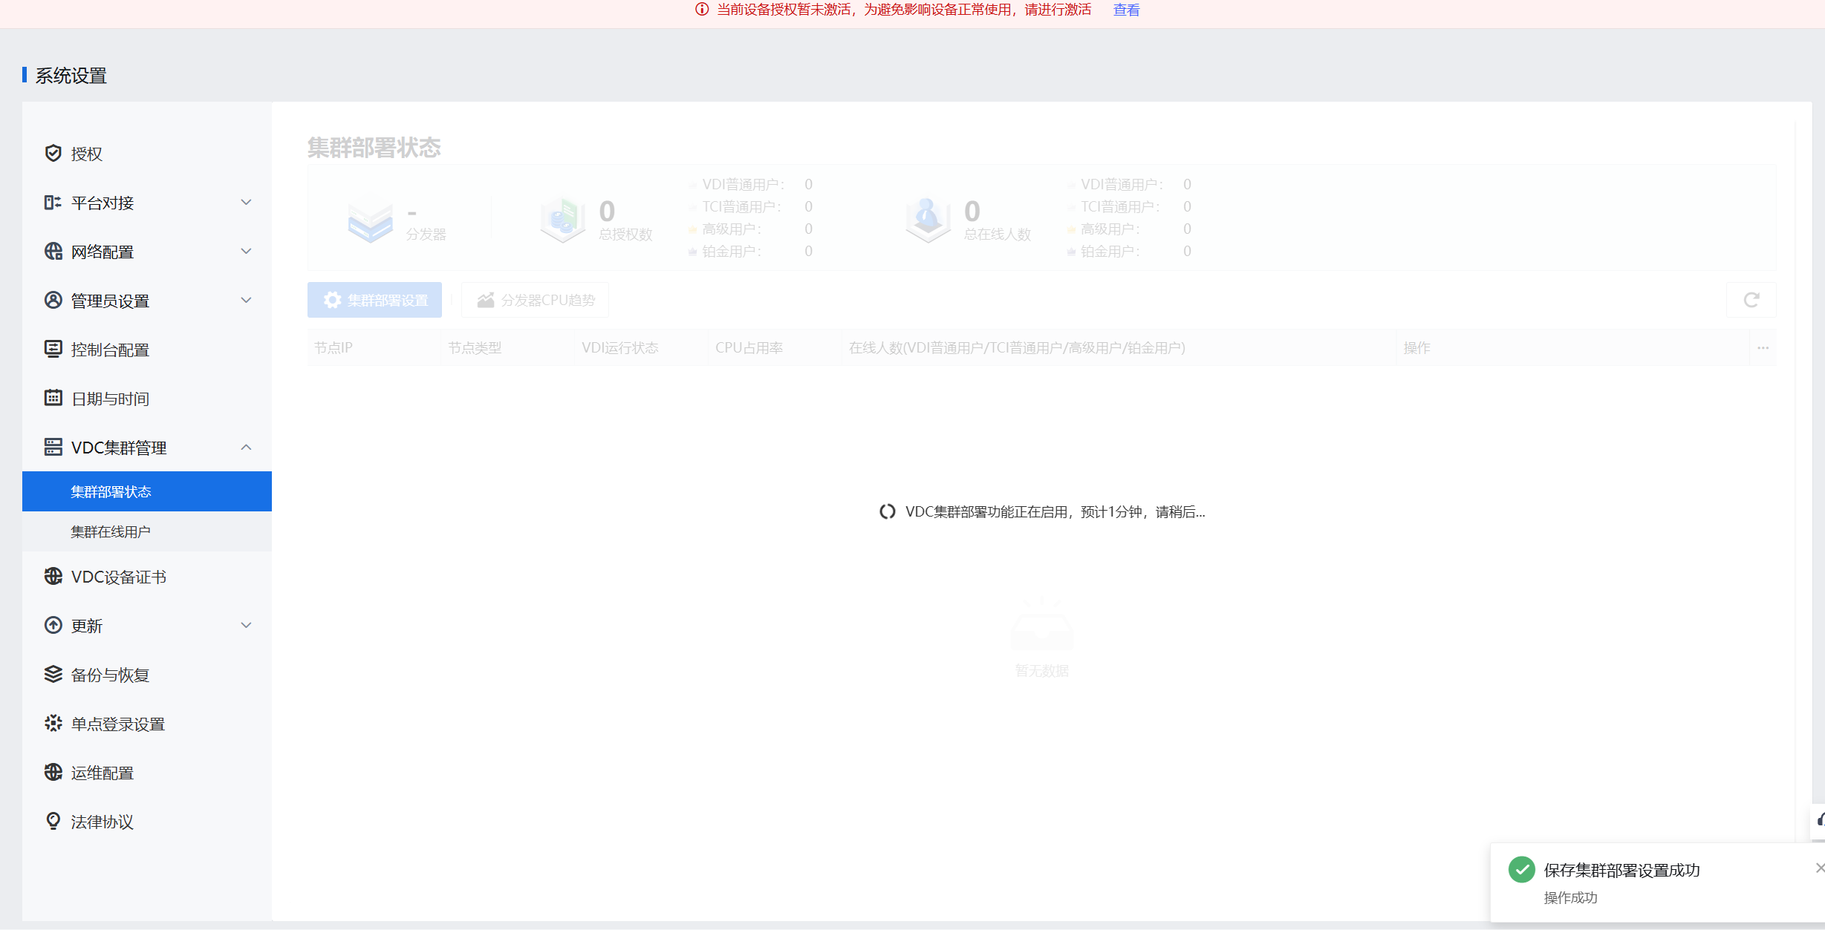The image size is (1825, 930).
Task: Collapse the VDC集群管理 submenu
Action: click(x=246, y=447)
